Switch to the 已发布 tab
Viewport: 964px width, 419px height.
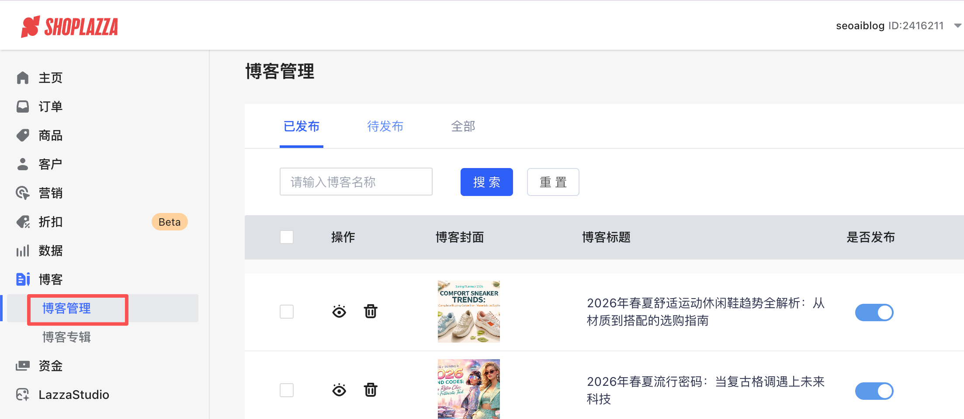302,127
